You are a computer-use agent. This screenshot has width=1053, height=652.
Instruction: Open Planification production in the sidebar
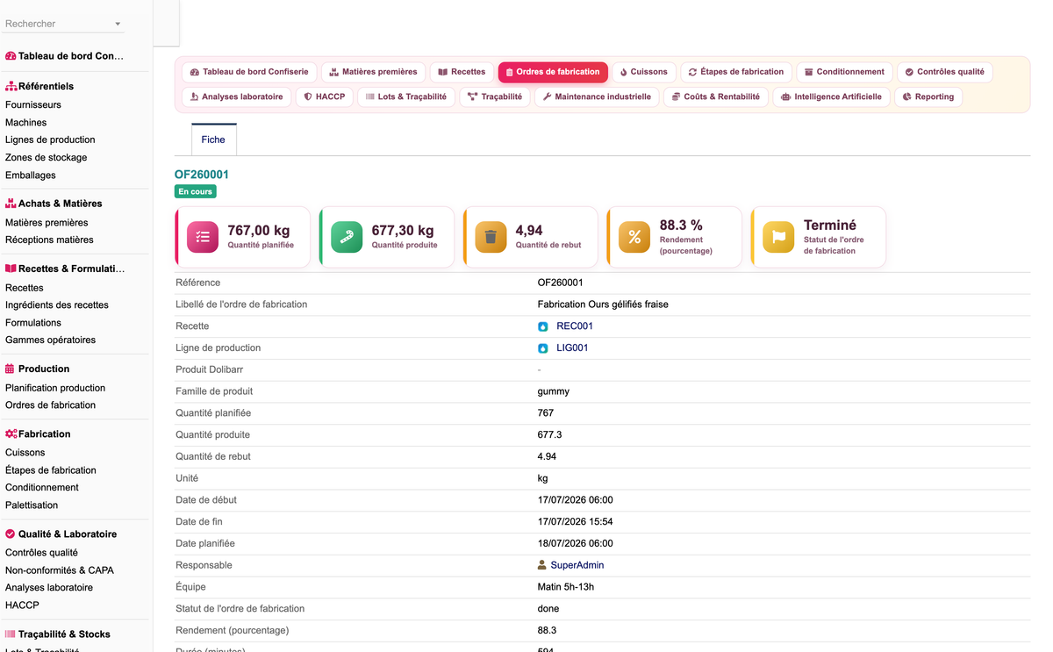click(x=55, y=388)
